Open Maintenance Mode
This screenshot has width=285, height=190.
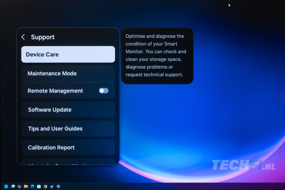(68, 73)
